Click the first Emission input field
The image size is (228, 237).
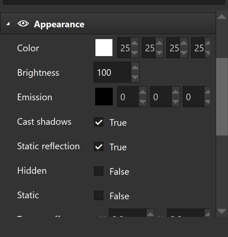[128, 97]
